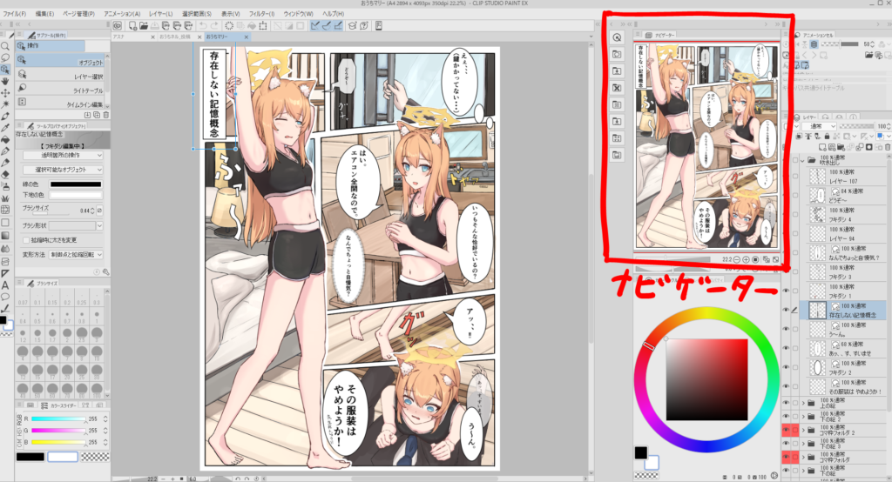Image resolution: width=892 pixels, height=482 pixels.
Task: Click the Scale/Rotate transform icon
Action: coord(263,25)
